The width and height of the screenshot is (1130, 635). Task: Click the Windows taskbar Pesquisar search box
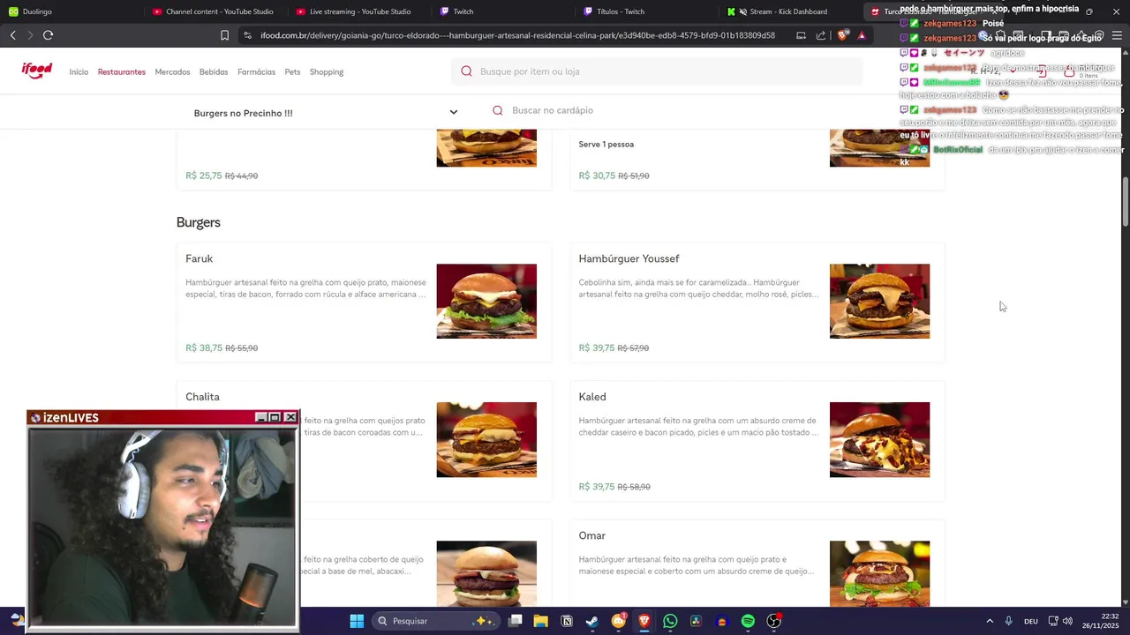tap(435, 621)
